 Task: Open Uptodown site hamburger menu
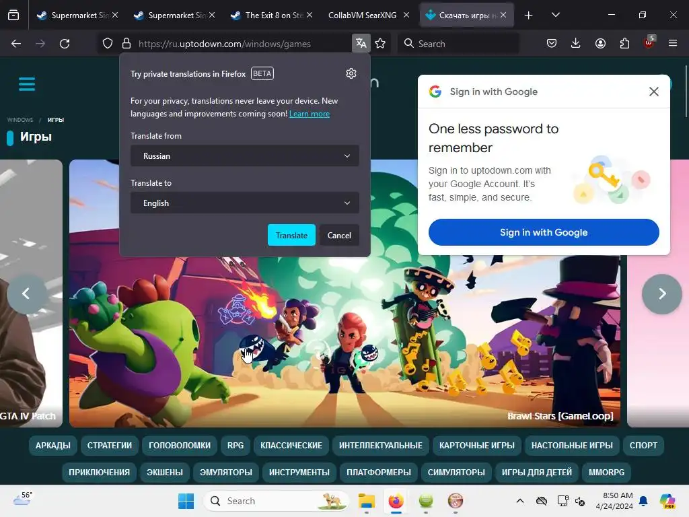point(27,83)
